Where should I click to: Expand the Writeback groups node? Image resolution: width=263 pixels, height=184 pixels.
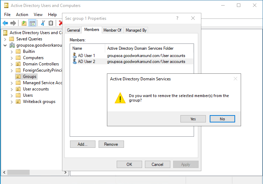[x=12, y=102]
